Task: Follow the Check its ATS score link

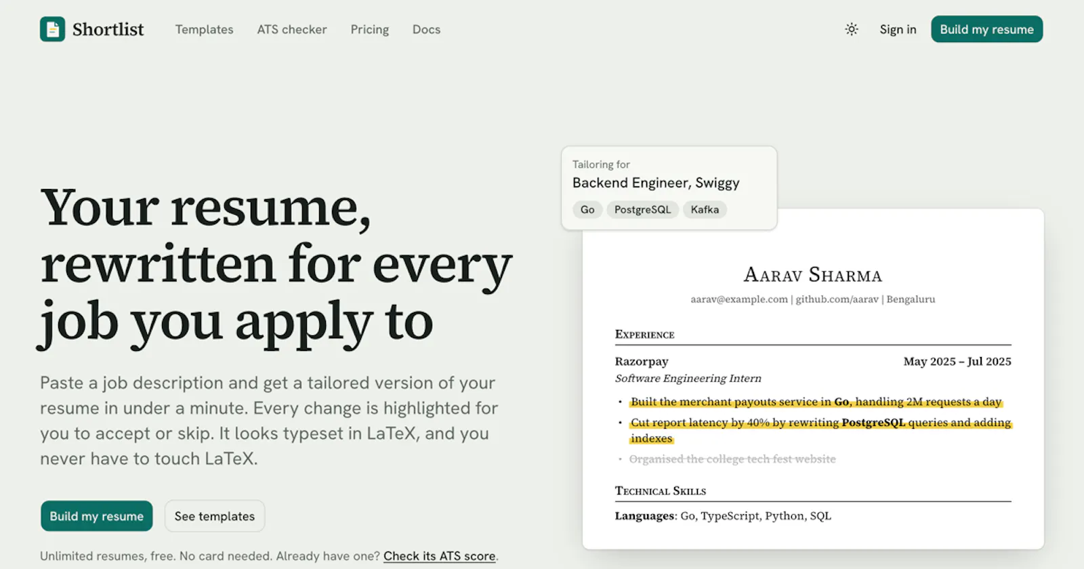Action: click(440, 556)
